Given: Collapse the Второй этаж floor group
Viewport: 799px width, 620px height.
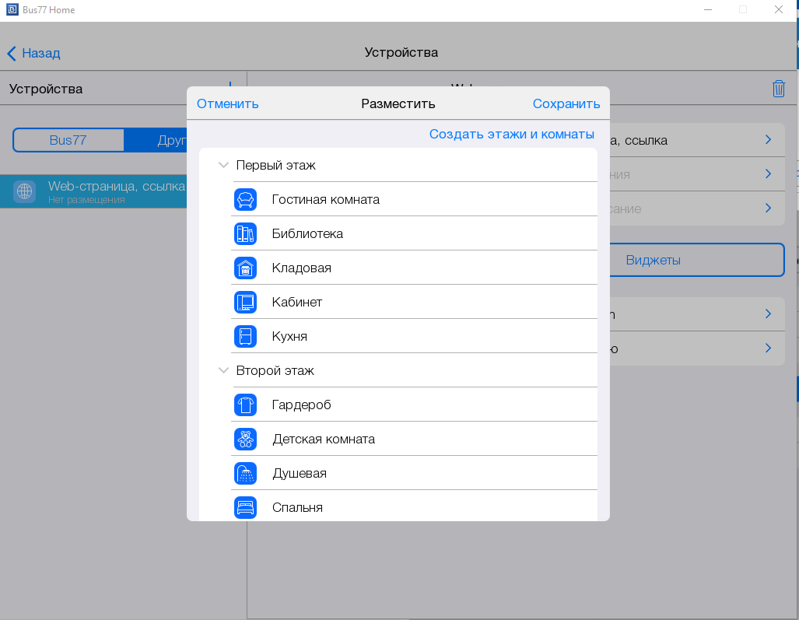Looking at the screenshot, I should coord(224,371).
